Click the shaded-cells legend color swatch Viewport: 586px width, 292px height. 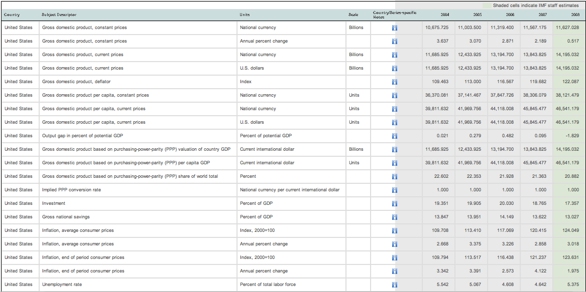coord(487,5)
